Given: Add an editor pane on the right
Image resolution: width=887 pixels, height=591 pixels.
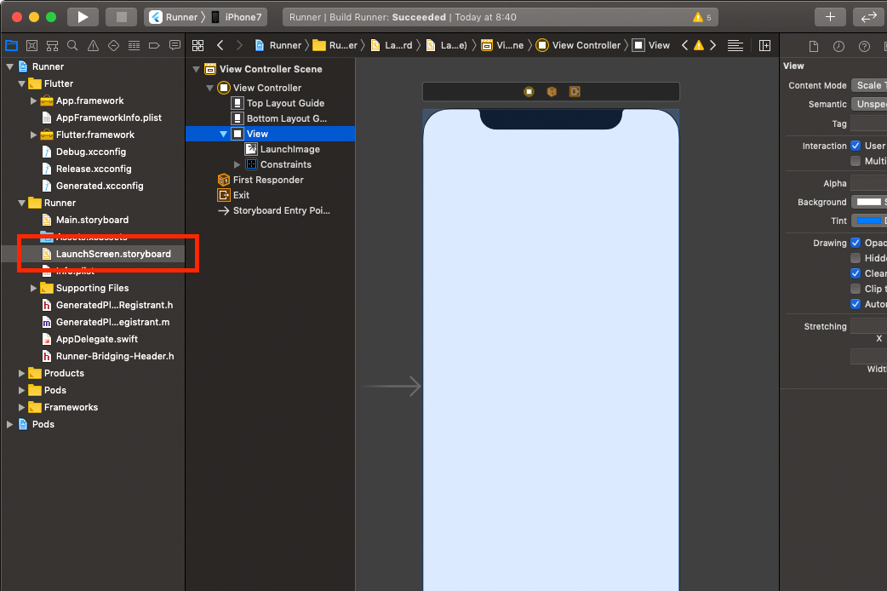Looking at the screenshot, I should click(x=764, y=45).
